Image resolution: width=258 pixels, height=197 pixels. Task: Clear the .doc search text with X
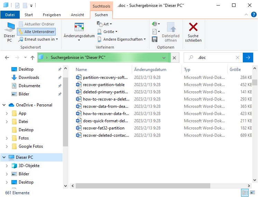pyautogui.click(x=238, y=58)
